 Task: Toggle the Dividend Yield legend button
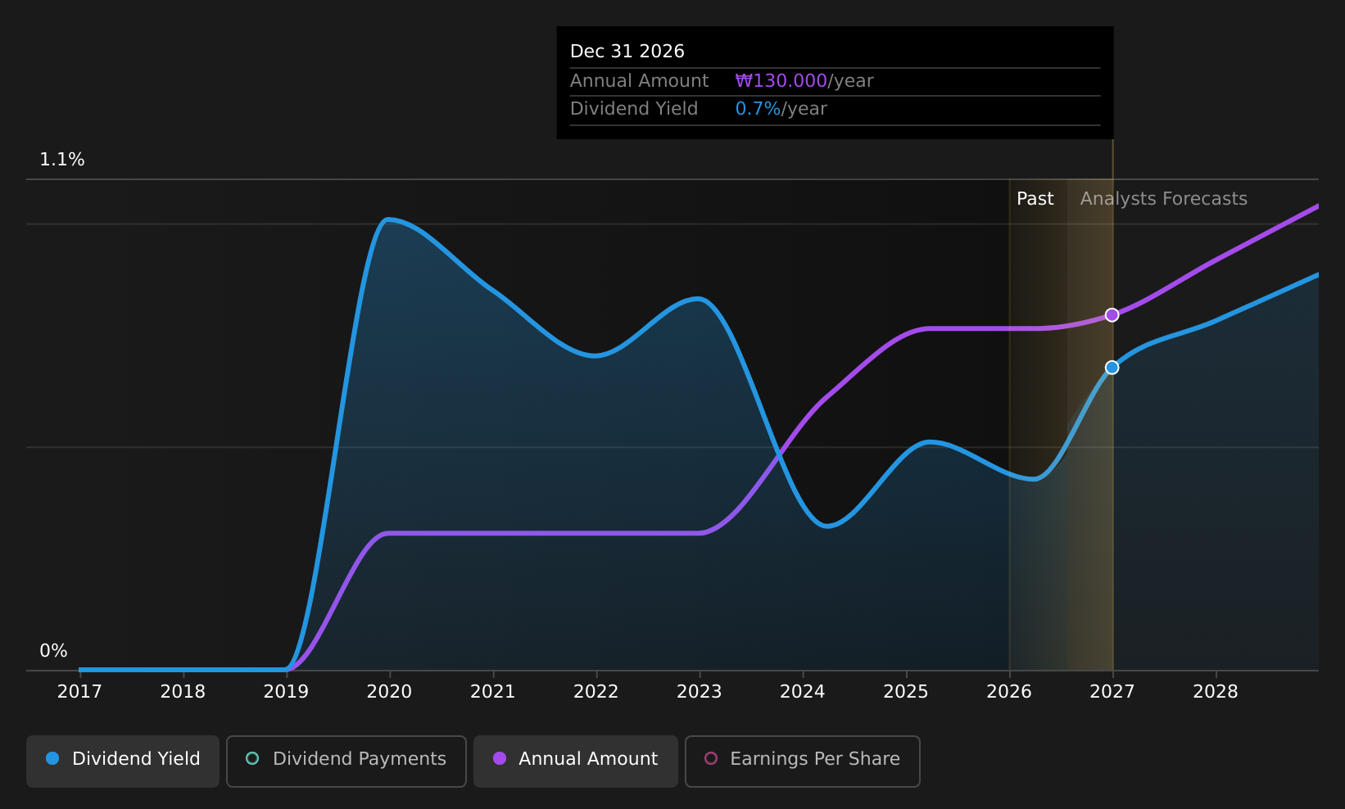123,761
